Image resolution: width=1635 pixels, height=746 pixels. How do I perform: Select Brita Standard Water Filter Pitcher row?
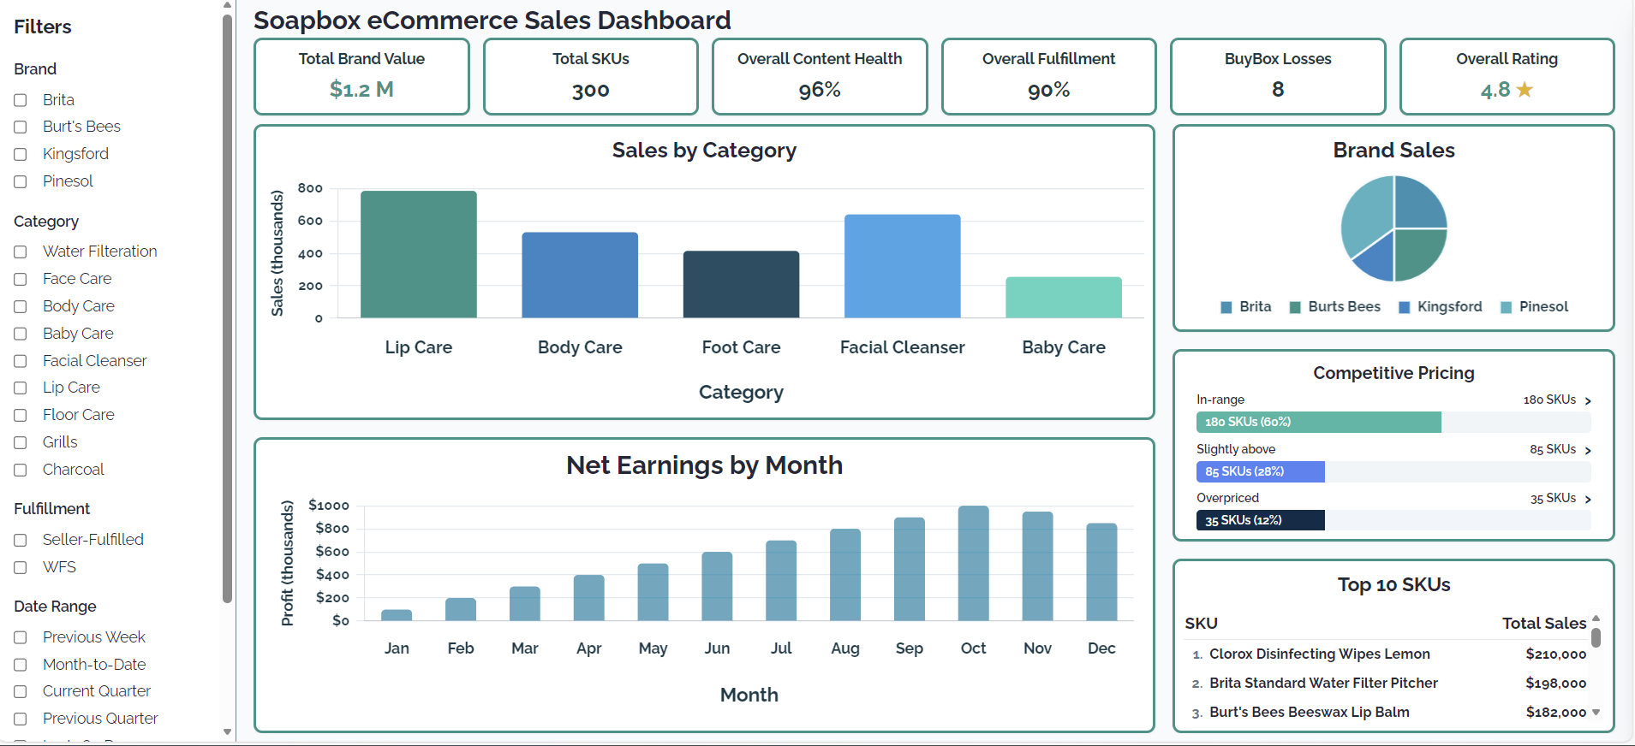[x=1386, y=684]
